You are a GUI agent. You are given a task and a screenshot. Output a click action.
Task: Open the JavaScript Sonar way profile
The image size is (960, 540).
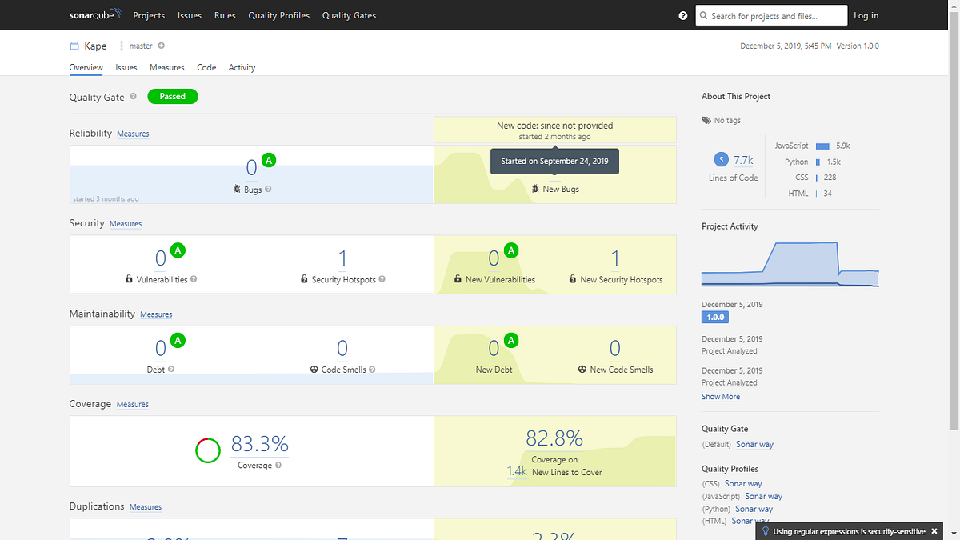764,497
